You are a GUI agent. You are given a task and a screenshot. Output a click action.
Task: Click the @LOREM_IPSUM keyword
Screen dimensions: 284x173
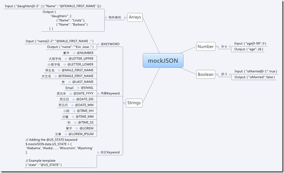click(x=81, y=134)
